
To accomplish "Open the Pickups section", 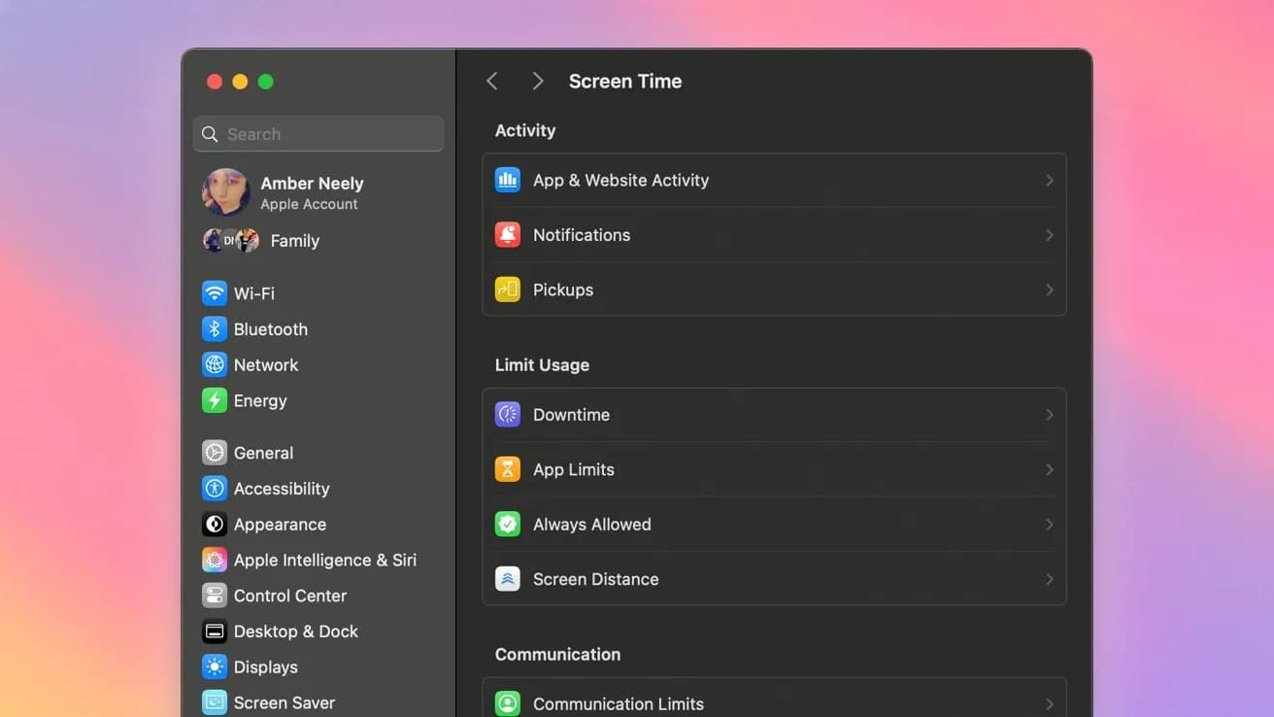I will point(563,290).
